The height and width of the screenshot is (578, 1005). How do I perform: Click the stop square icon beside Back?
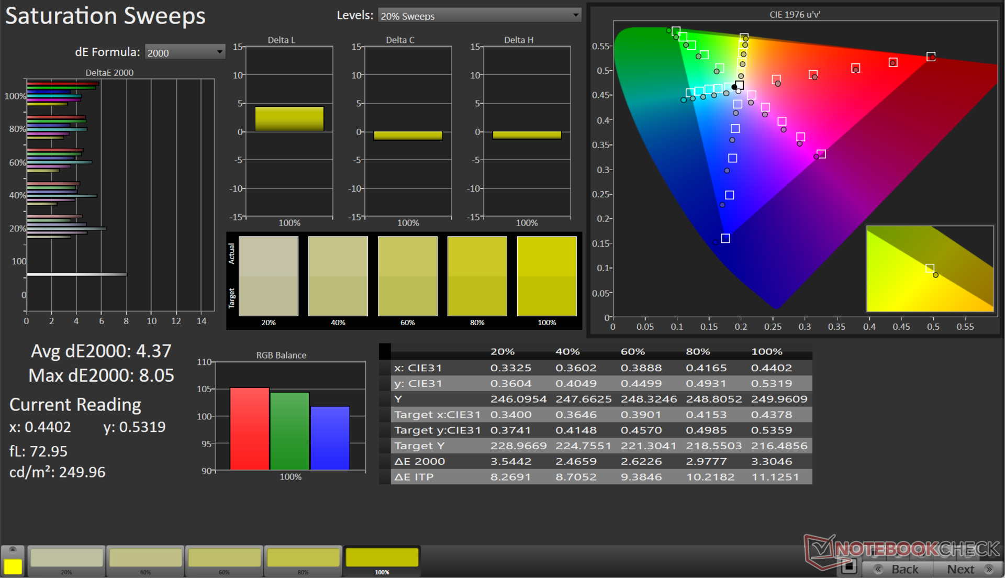point(849,566)
